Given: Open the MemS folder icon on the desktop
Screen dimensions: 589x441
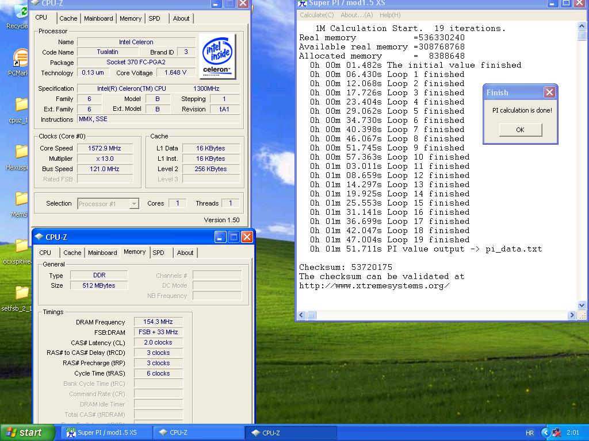Looking at the screenshot, I should [22, 199].
